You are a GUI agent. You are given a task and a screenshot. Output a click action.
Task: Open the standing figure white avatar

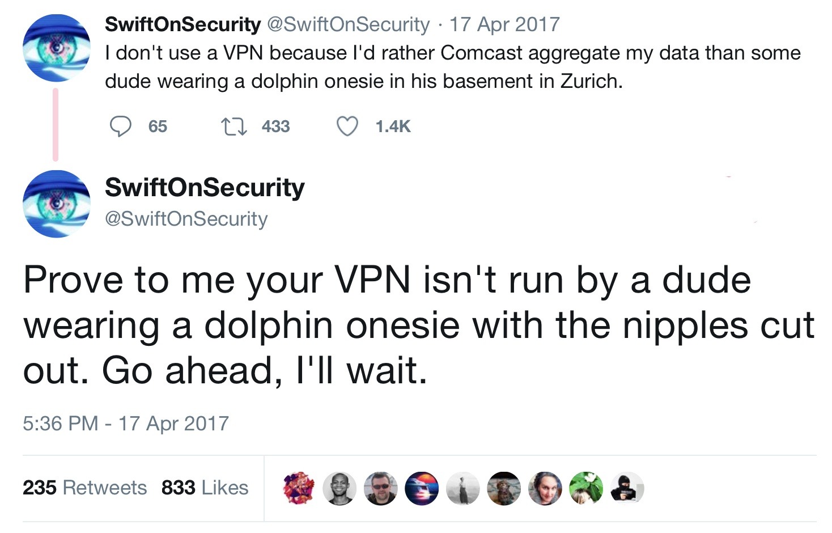463,488
